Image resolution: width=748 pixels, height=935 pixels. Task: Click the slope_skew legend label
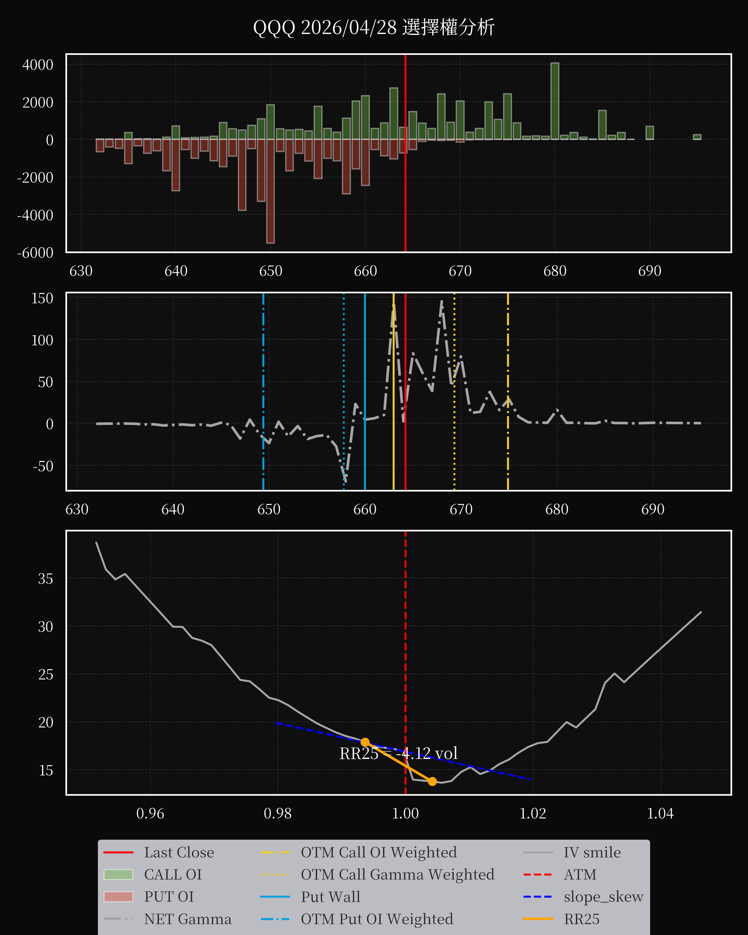tap(604, 897)
